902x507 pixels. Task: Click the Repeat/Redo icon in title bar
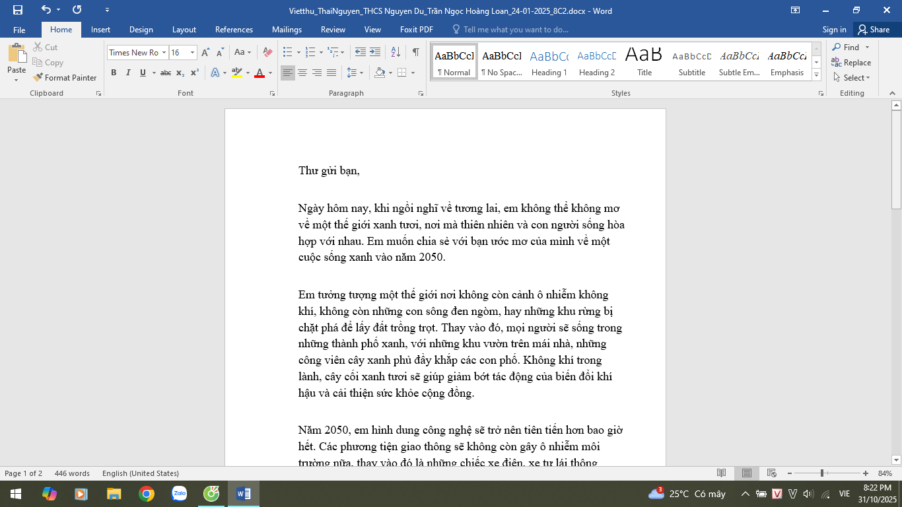click(x=77, y=10)
